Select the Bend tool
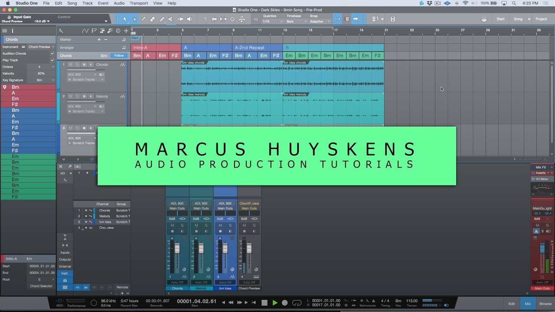Viewport: 555px width, 312px height. (180, 19)
